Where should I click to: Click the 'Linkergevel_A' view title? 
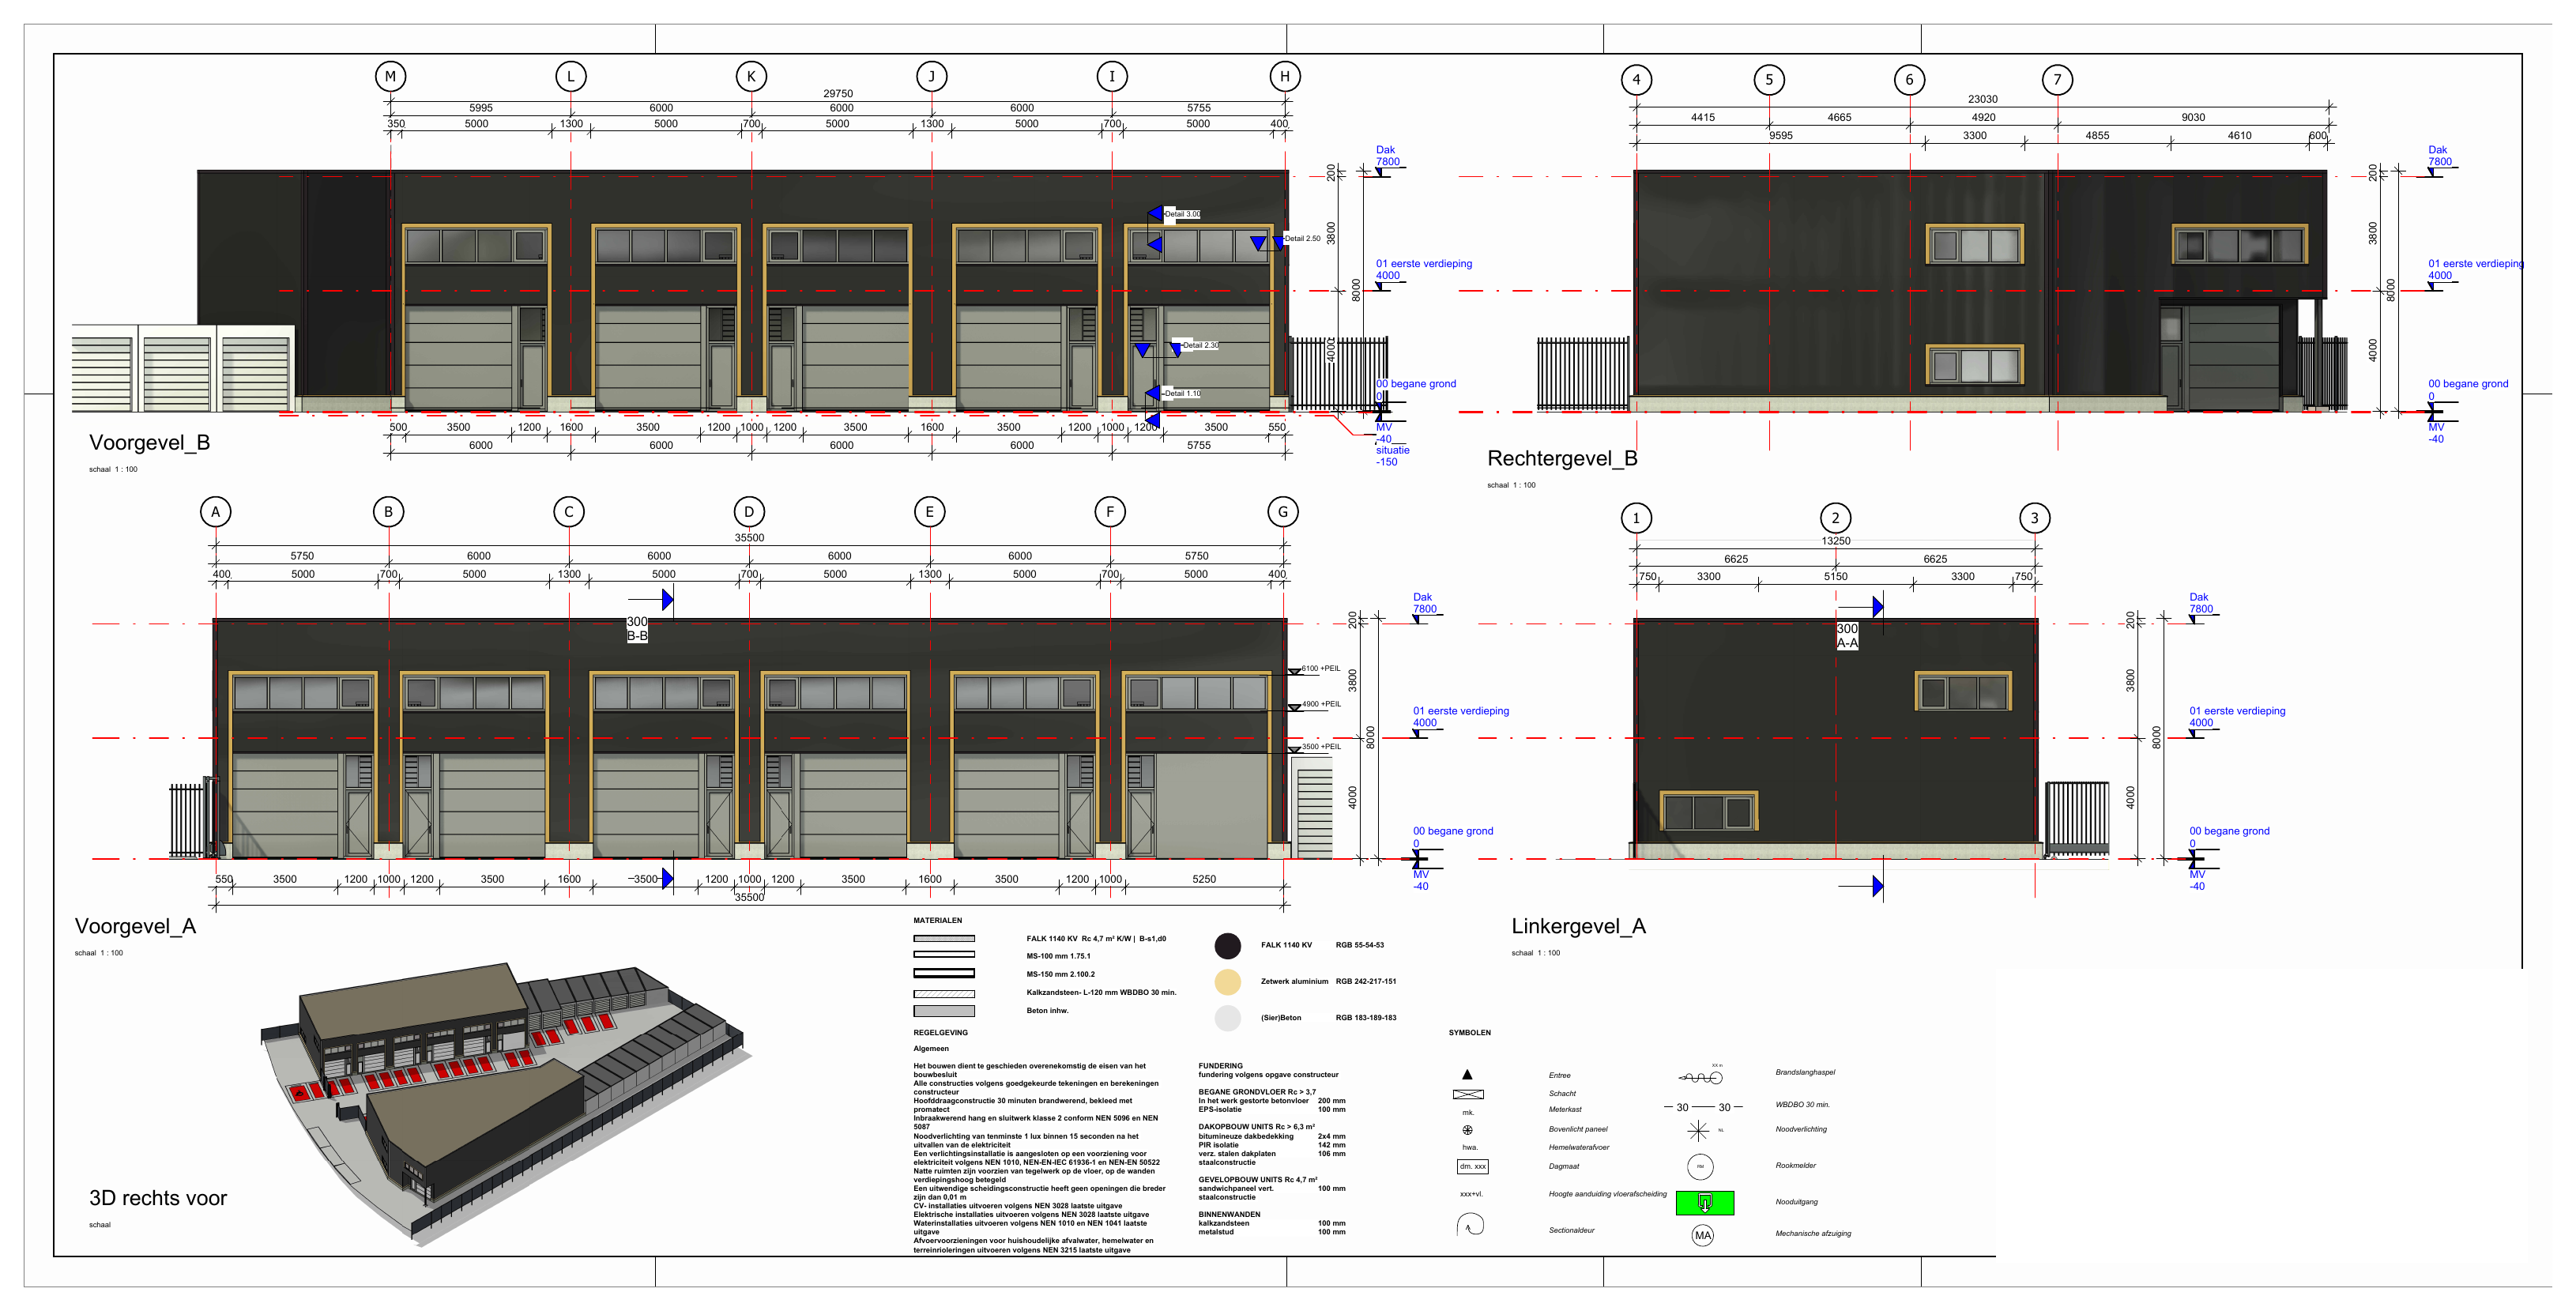click(x=1578, y=926)
